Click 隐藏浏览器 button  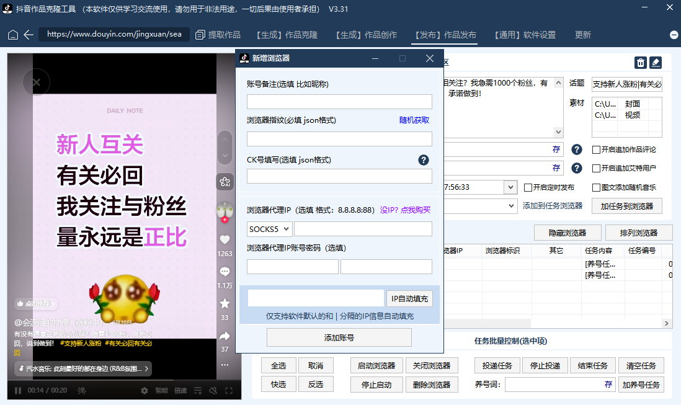coord(567,233)
